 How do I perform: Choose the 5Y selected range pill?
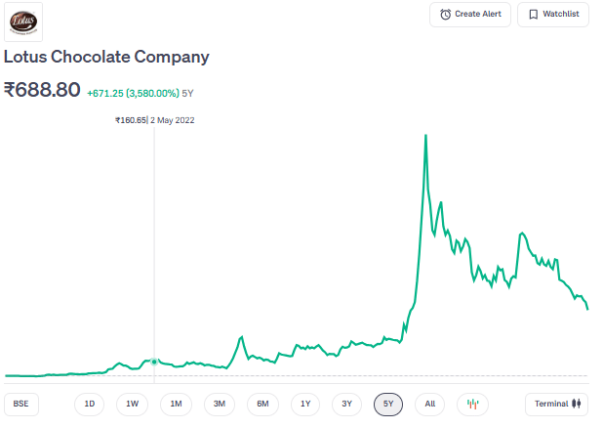pos(388,404)
